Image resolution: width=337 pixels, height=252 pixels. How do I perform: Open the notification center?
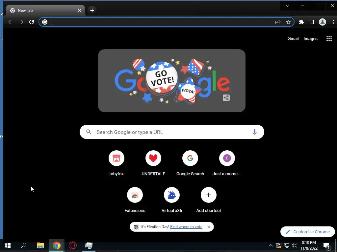(x=327, y=246)
